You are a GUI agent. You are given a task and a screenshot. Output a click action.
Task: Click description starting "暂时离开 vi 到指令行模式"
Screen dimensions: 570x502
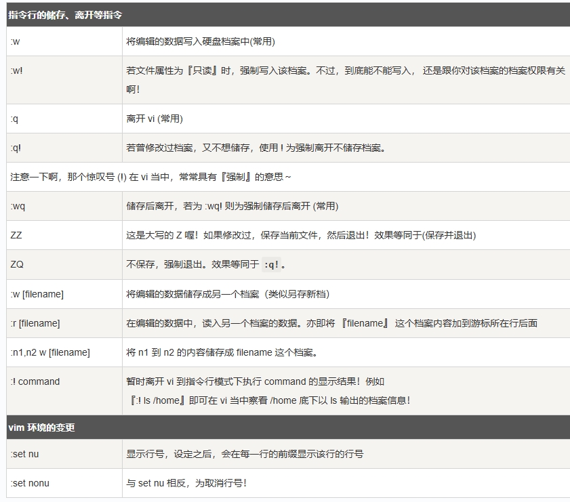(256, 381)
